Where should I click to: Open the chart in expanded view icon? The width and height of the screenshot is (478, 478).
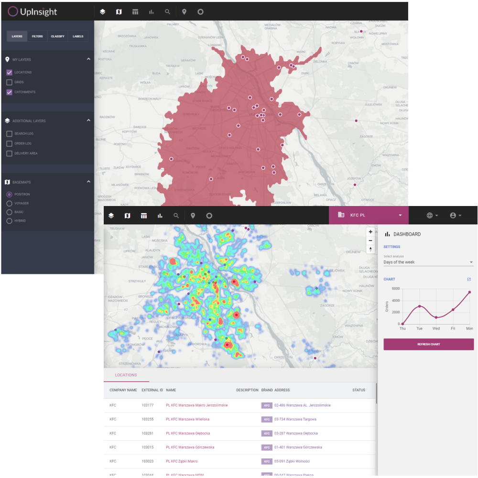tap(469, 279)
